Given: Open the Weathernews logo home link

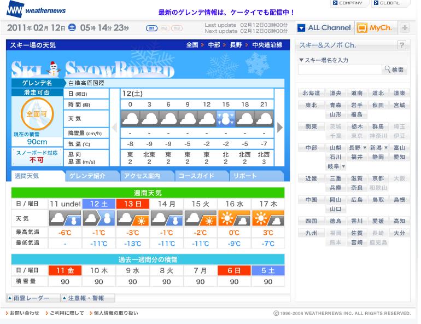Looking at the screenshot, I should point(36,9).
